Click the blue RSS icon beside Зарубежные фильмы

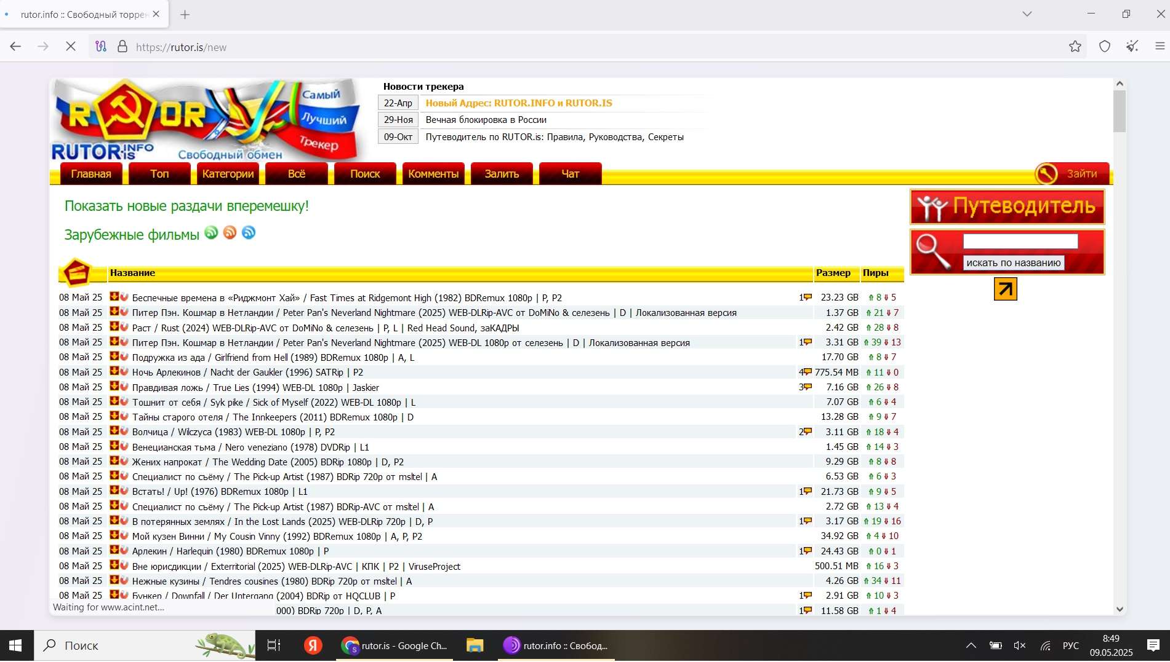pyautogui.click(x=249, y=233)
